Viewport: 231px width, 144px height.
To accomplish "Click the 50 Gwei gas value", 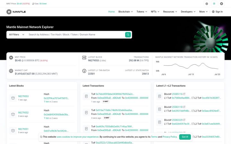I will [43, 4].
